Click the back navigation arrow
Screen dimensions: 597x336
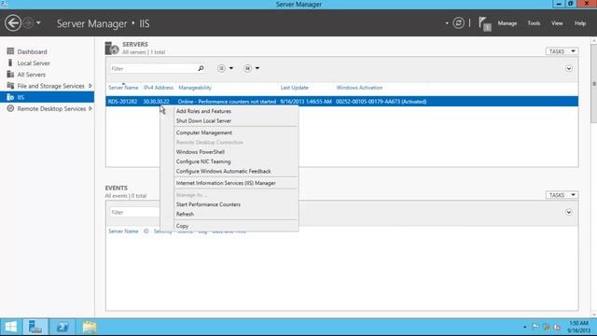[x=13, y=23]
